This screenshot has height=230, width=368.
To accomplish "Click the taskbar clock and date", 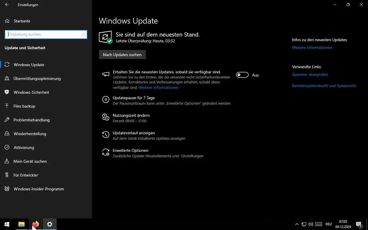I will click(343, 224).
